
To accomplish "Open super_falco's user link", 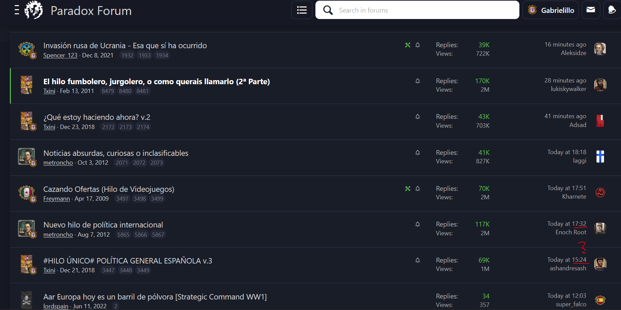I will tap(571, 304).
